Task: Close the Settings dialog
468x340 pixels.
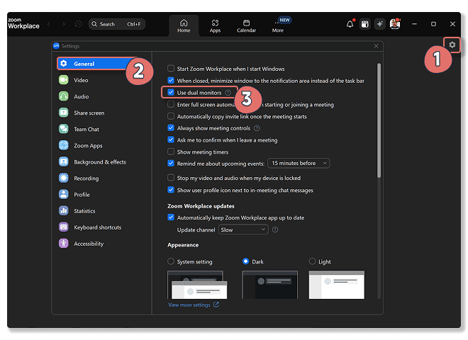Action: point(376,46)
